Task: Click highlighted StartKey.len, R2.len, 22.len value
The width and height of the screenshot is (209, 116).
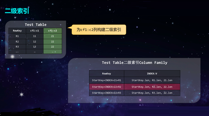Action: pyautogui.click(x=152, y=87)
